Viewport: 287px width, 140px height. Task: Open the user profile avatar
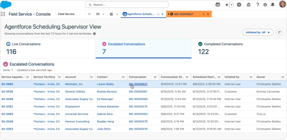282,4
